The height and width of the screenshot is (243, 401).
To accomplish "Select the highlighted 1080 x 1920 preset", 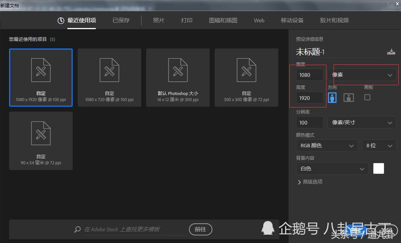I will [41, 77].
